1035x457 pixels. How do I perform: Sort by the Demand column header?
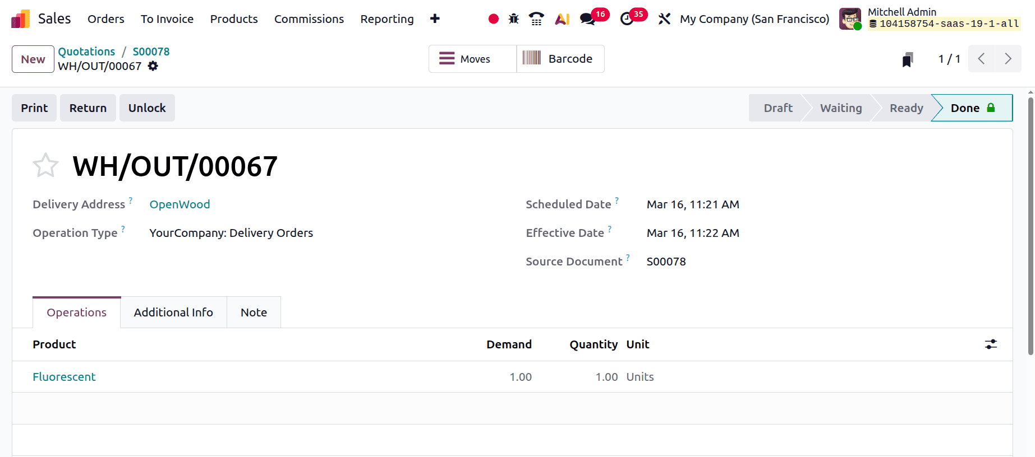[509, 344]
